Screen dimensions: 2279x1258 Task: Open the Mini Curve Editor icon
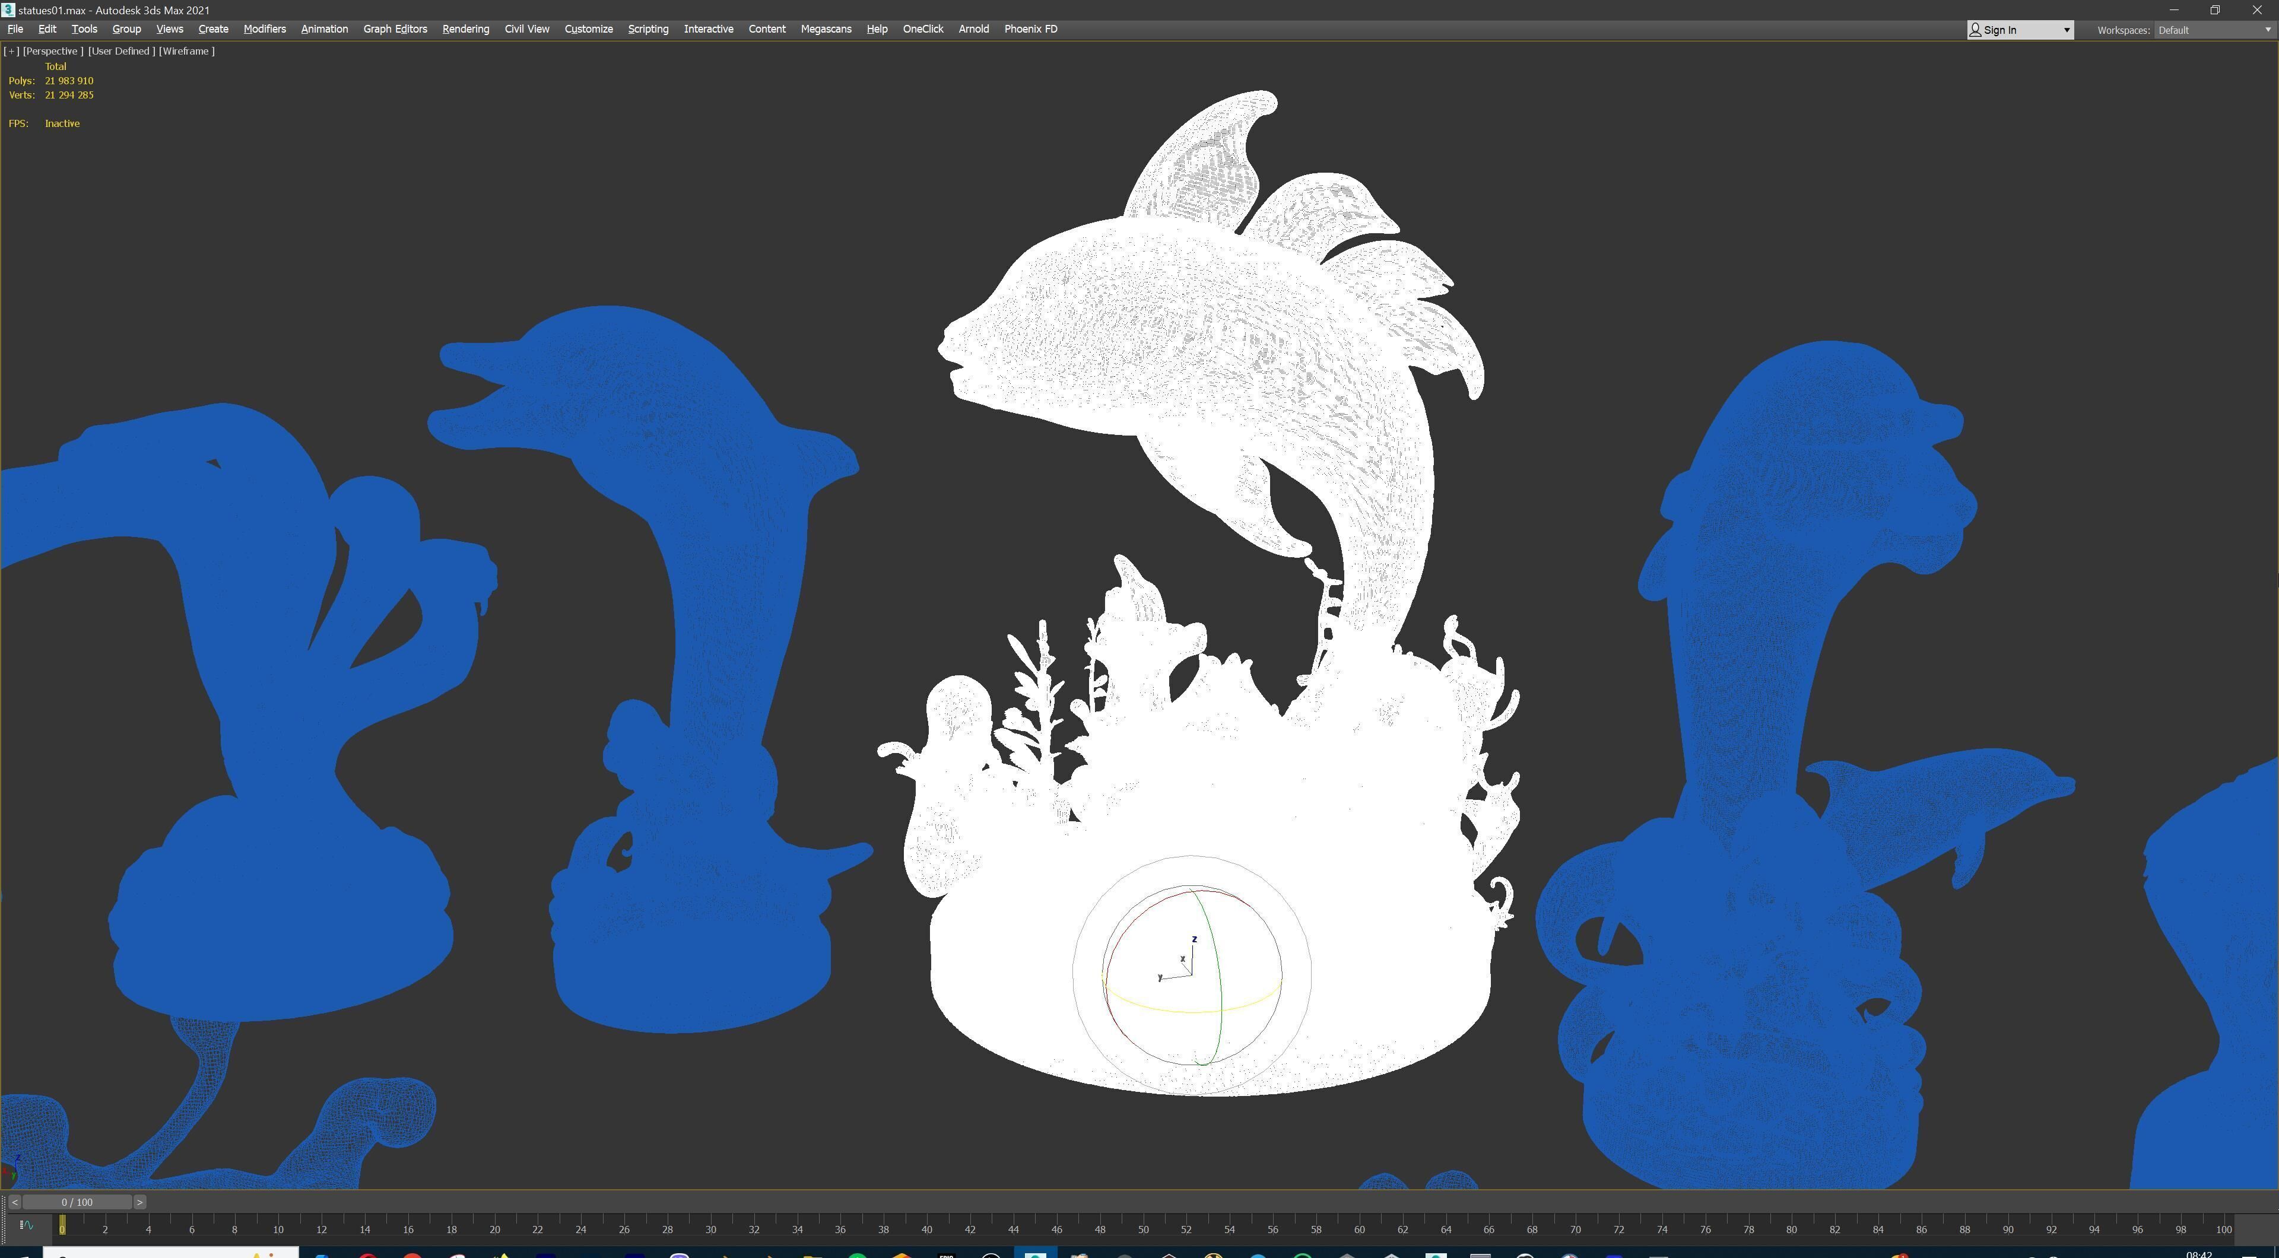26,1225
